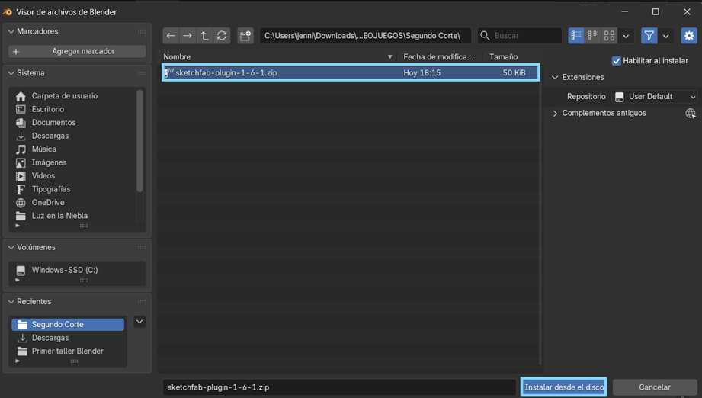Open Primer taller Blender recent folder

click(68, 351)
